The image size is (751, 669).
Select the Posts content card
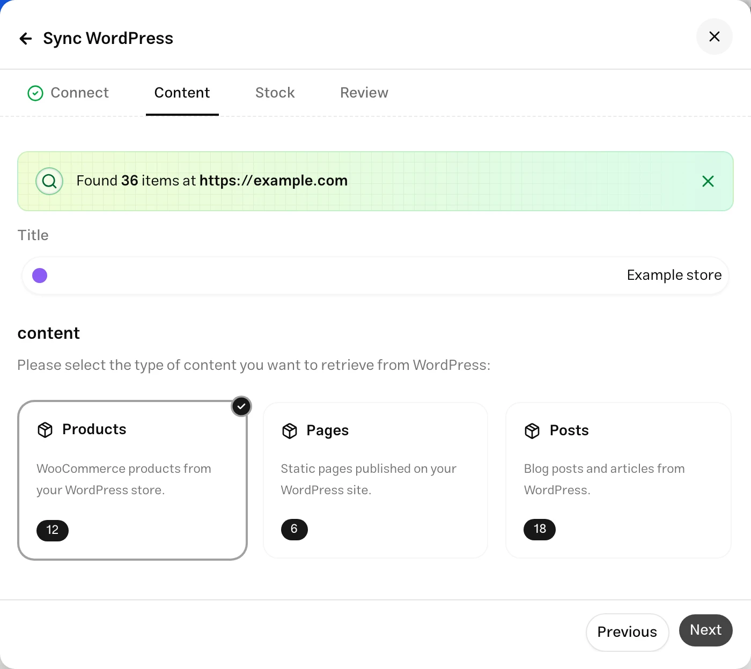tap(619, 480)
